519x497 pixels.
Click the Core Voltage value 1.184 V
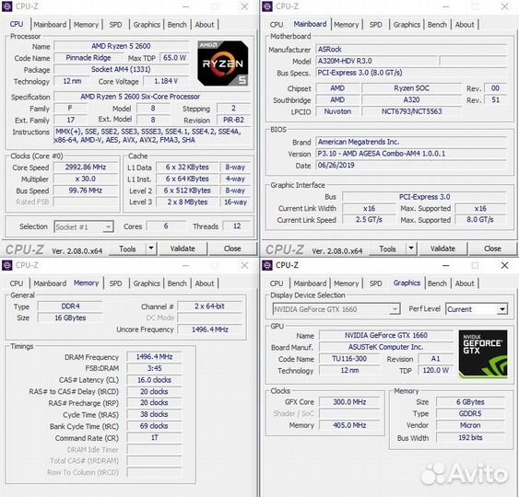[x=166, y=81]
